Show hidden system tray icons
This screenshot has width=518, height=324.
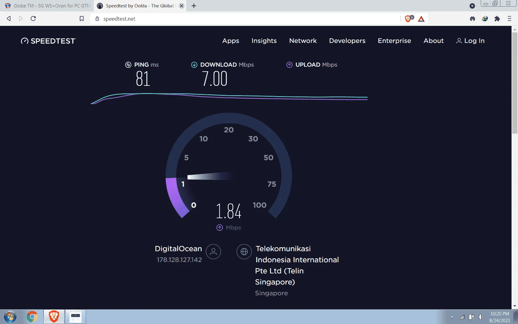[452, 317]
